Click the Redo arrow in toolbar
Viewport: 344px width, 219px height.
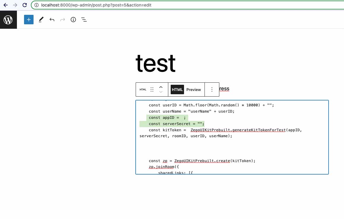coord(63,20)
